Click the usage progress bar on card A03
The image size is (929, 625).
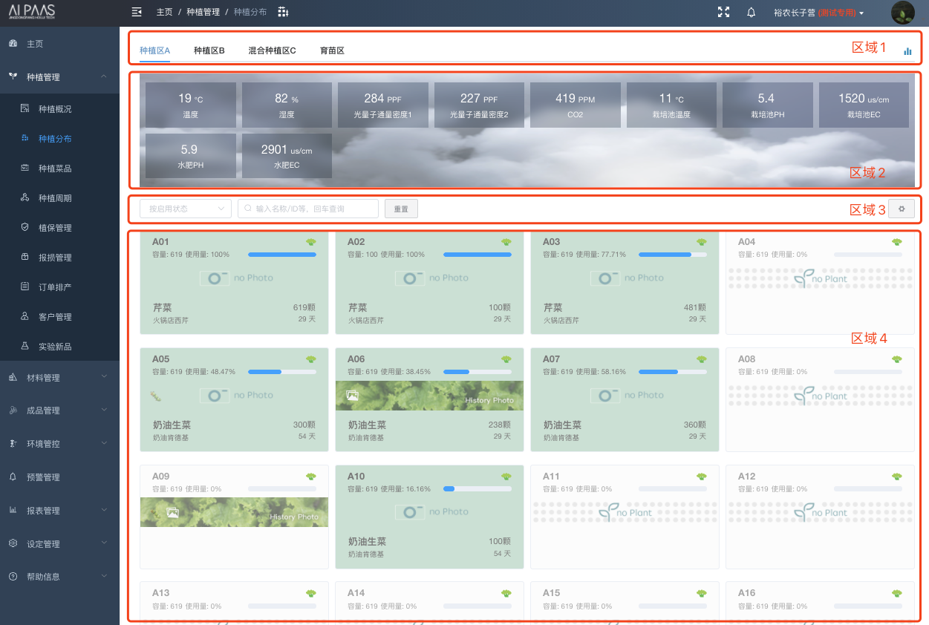[x=673, y=255]
